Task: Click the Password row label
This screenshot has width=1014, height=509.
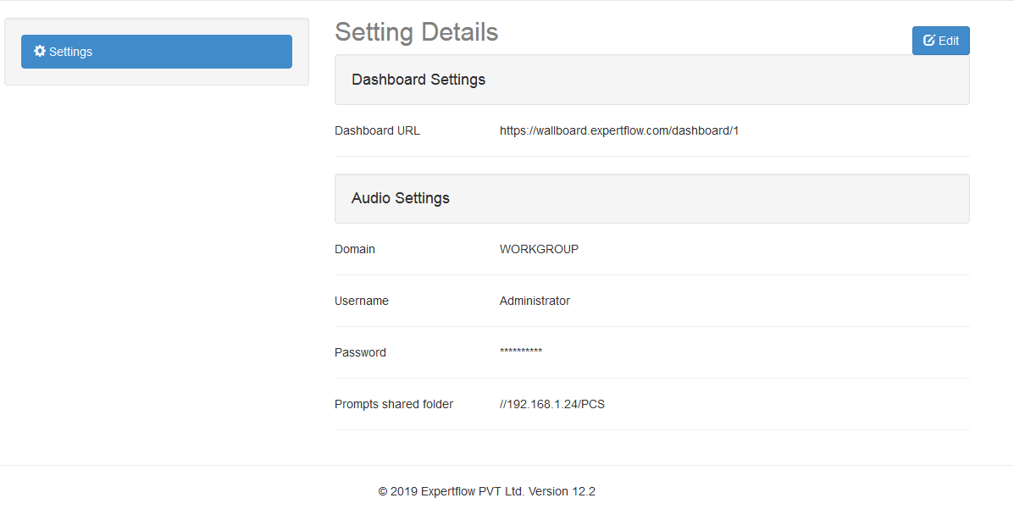Action: click(x=360, y=352)
